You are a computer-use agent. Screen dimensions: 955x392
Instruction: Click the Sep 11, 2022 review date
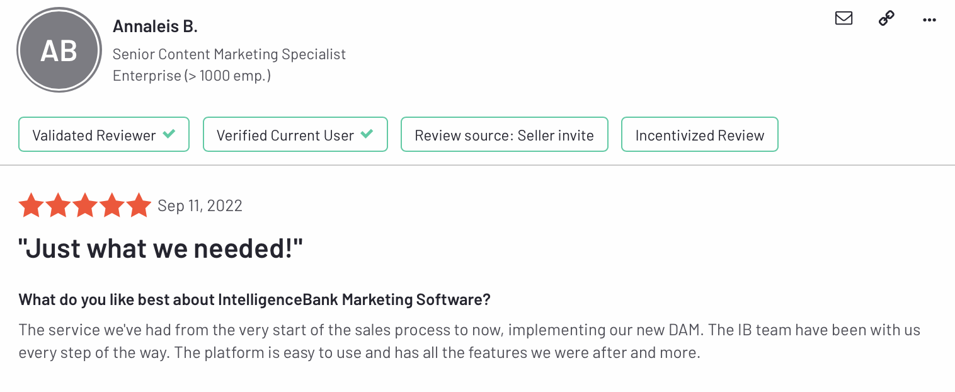point(200,206)
